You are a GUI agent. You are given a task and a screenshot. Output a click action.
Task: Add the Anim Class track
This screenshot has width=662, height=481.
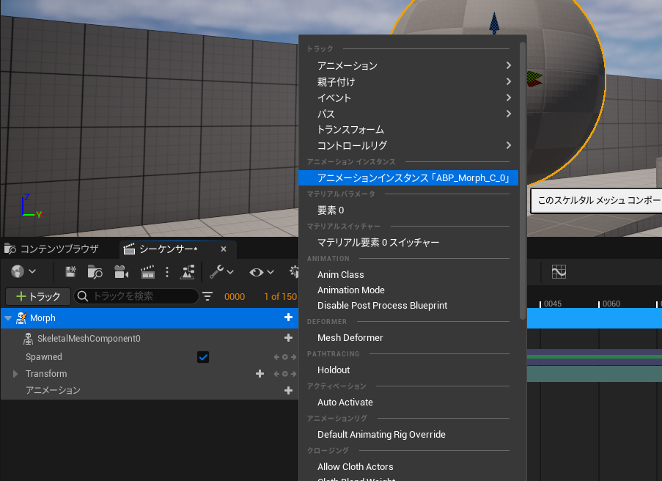408,274
